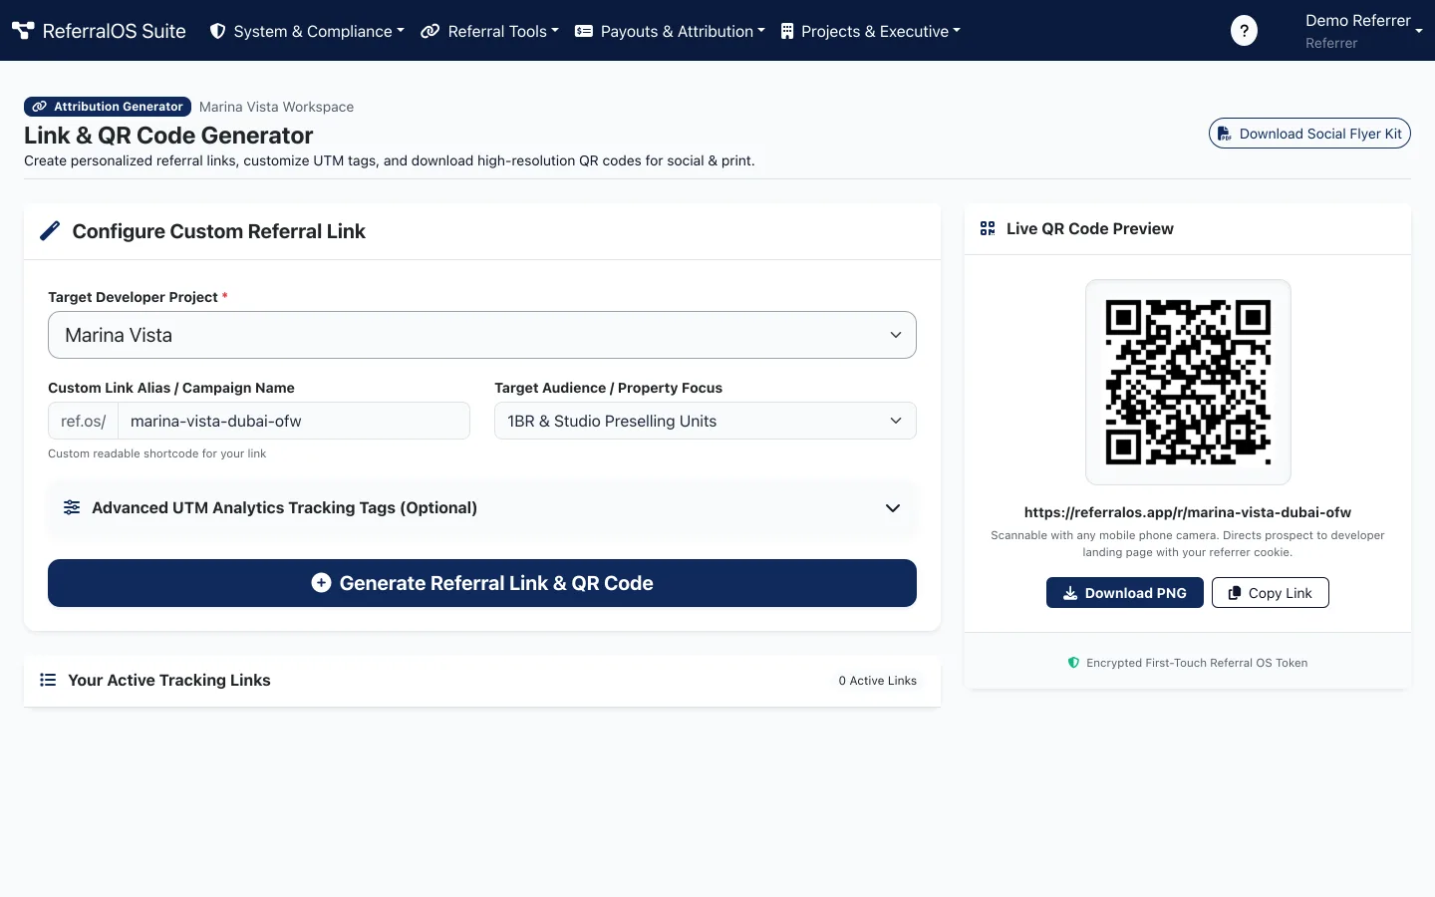Click the Download PNG button

pyautogui.click(x=1125, y=593)
